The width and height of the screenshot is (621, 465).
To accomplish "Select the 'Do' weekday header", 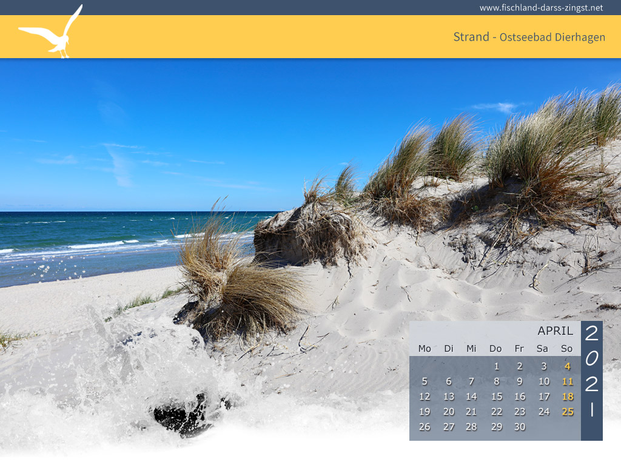I will [x=495, y=348].
